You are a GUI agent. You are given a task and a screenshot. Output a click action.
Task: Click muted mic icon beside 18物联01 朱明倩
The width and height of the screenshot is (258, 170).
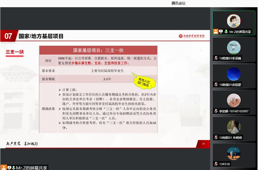[216, 137]
